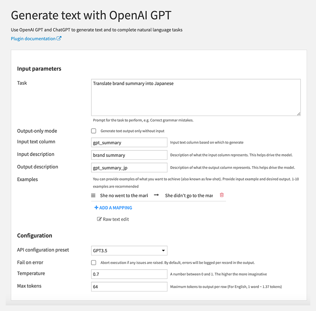The width and height of the screenshot is (316, 311).
Task: Delete the example mapping with trash icon
Action: point(222,195)
